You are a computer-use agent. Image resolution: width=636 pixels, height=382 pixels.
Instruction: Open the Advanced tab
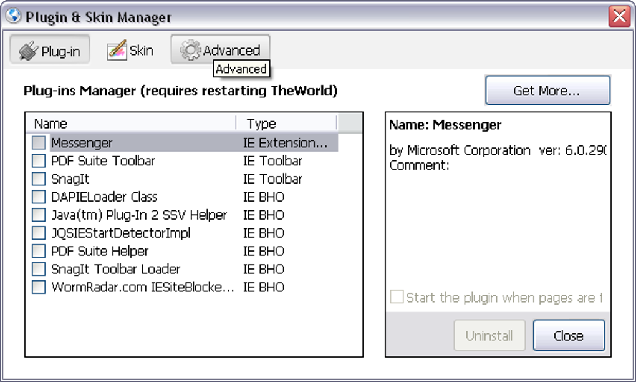tap(220, 49)
